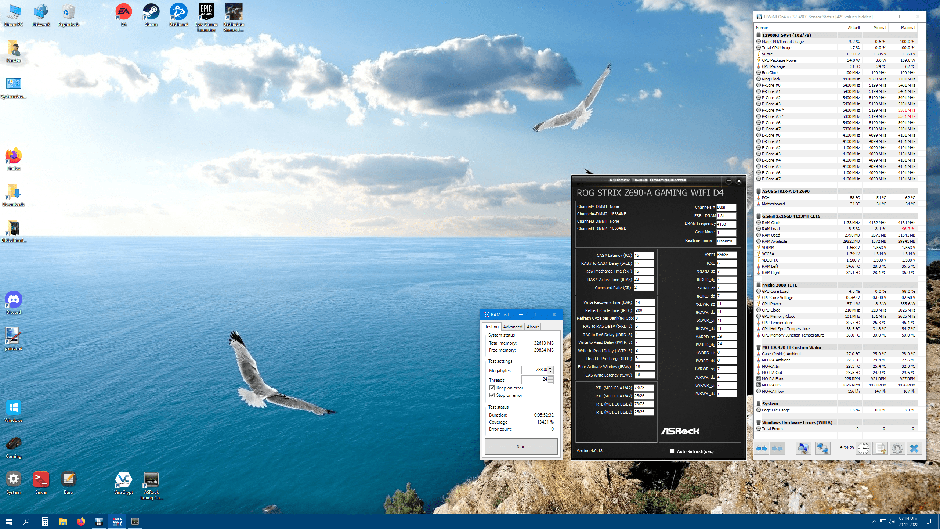Increase the Megabytes value with up arrow
940x529 pixels.
[x=550, y=368]
